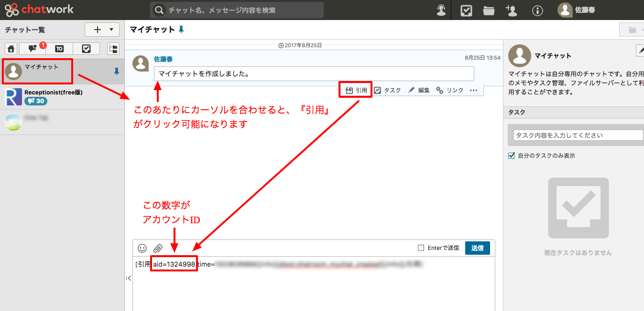
Task: Open the info icon in top bar
Action: [537, 10]
